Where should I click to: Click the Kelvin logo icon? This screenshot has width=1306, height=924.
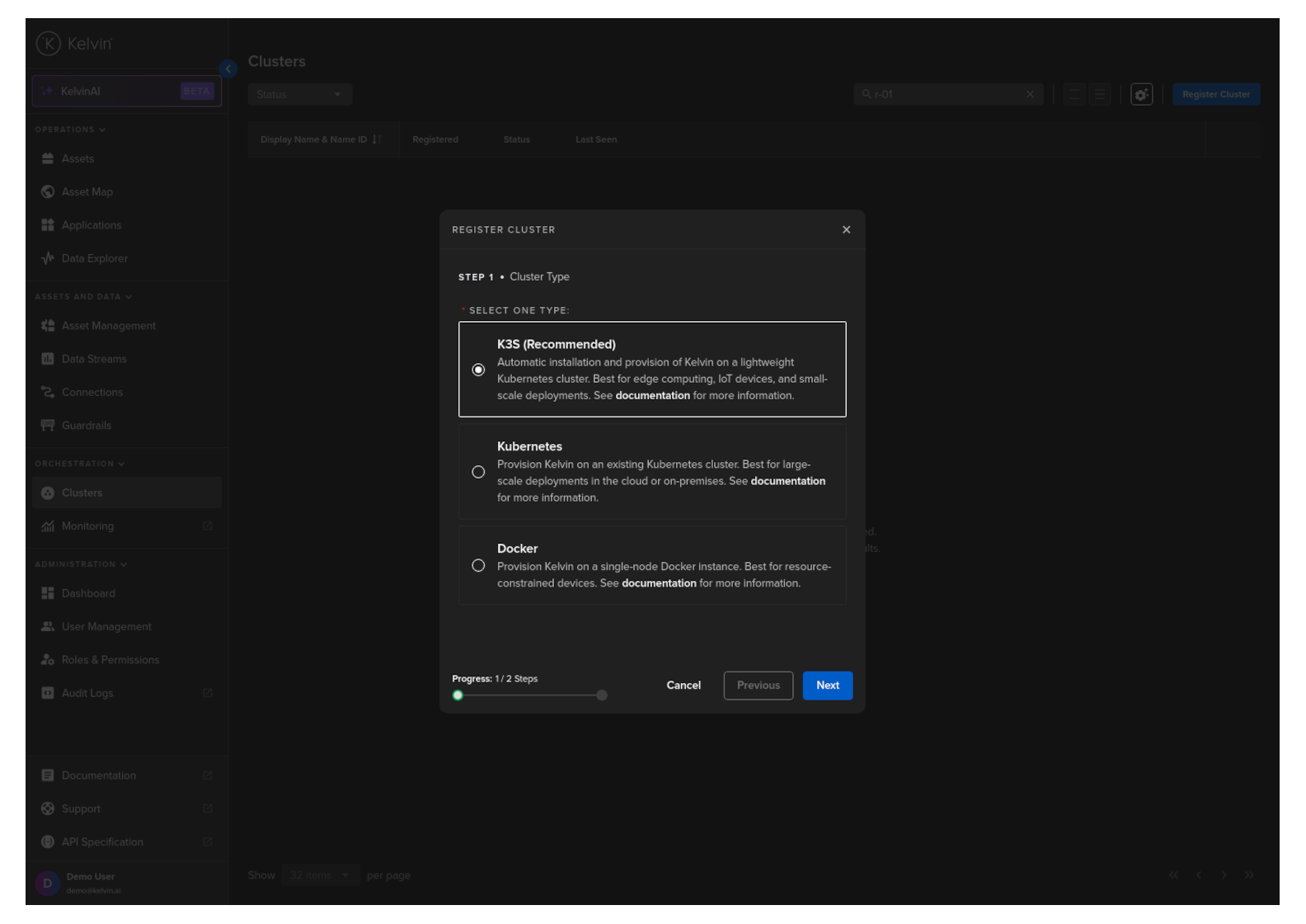(x=49, y=44)
